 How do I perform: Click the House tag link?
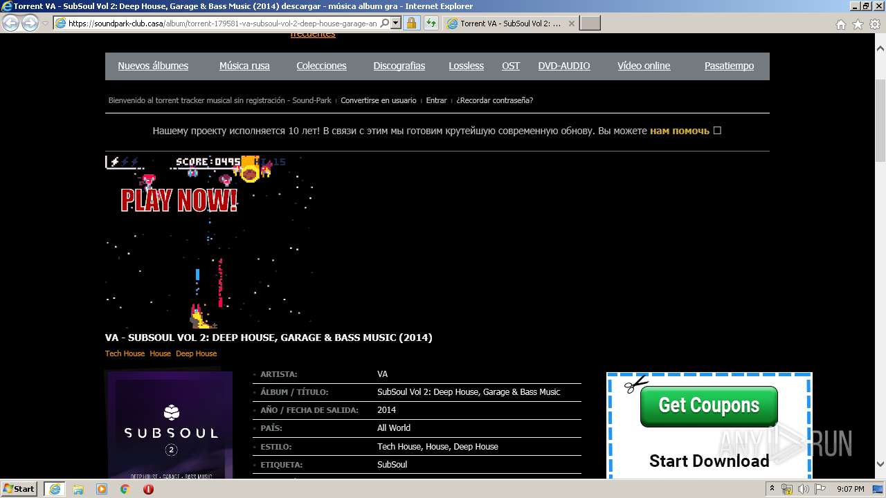(160, 353)
